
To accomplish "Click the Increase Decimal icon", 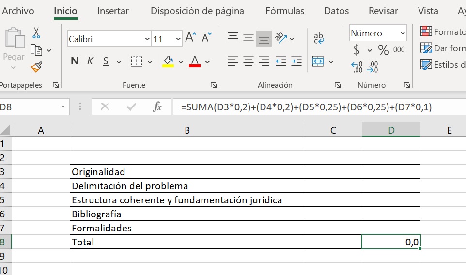I will point(357,67).
